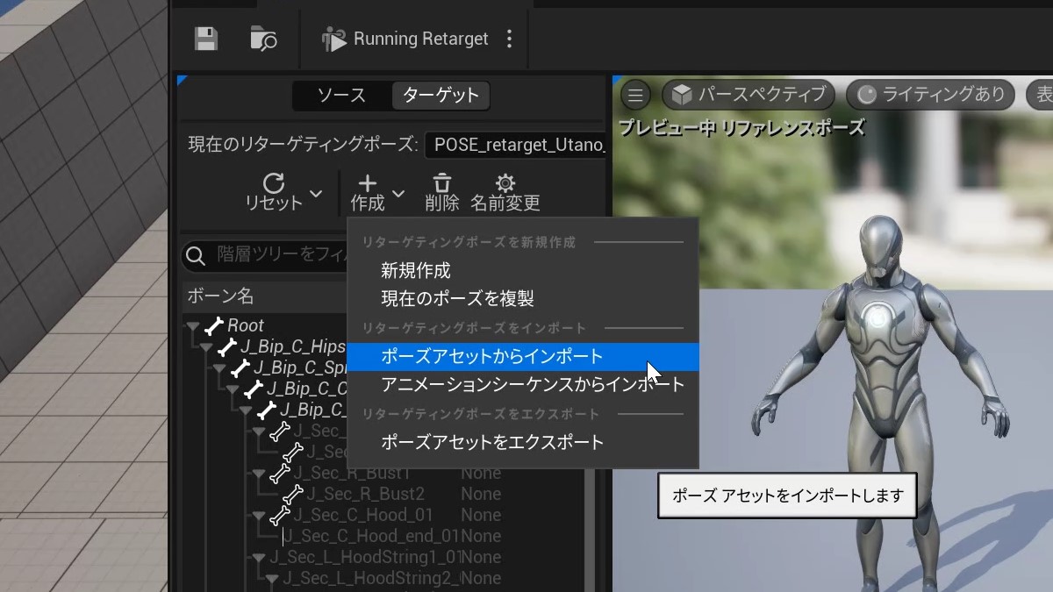Click None value in J_Sec_R_Bust2 row
Screen dimensions: 1053x592
coord(481,494)
